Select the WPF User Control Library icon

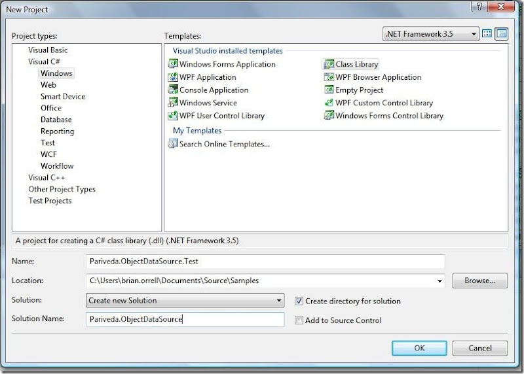pyautogui.click(x=173, y=116)
